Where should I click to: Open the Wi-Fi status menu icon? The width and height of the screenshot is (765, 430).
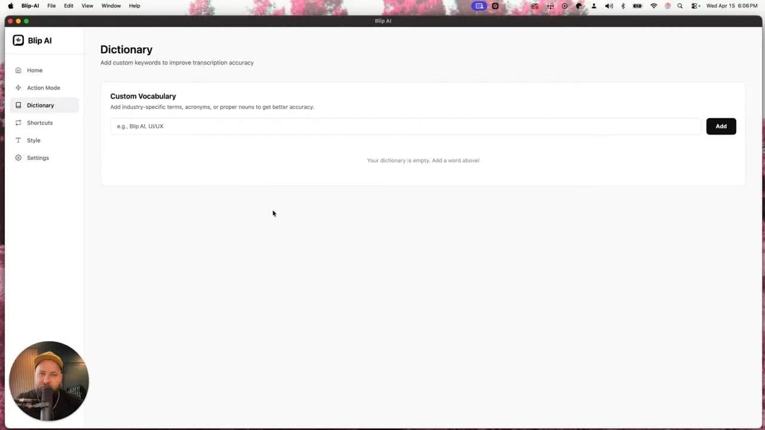tap(654, 6)
